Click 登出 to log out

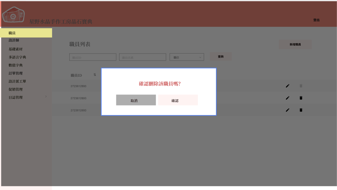tap(316, 20)
